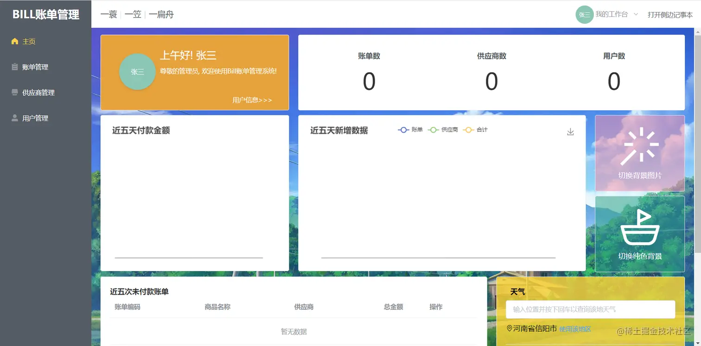Open the 我的工作台 user menu
The height and width of the screenshot is (346, 701).
click(612, 14)
